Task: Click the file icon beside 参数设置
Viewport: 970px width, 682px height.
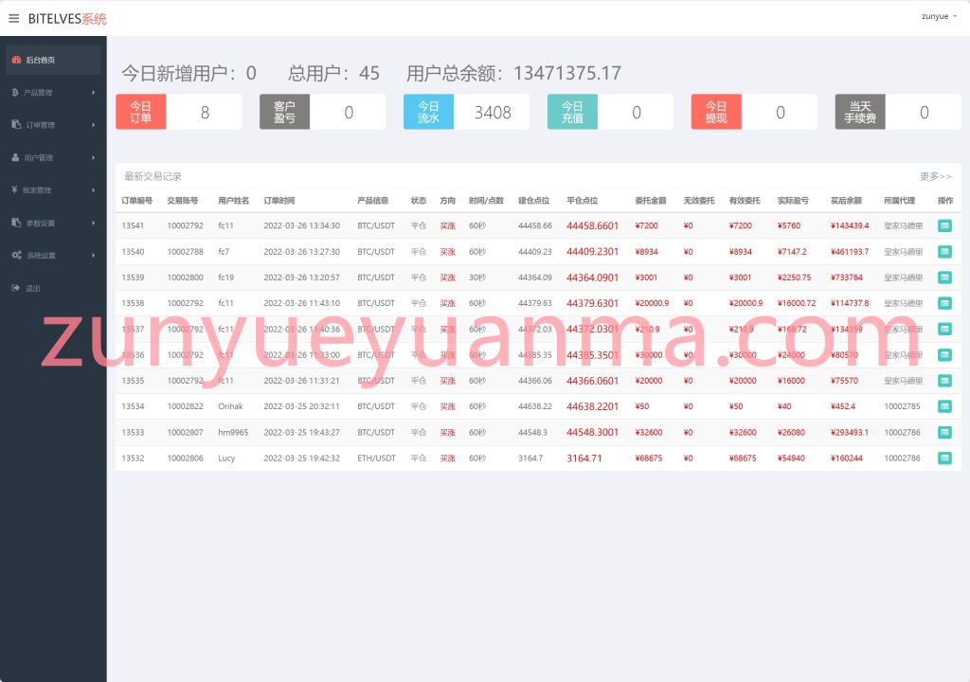Action: (x=16, y=223)
